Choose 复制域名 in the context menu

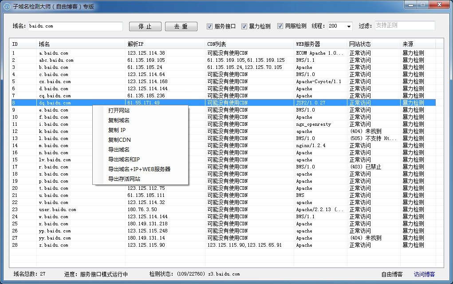tap(119, 120)
